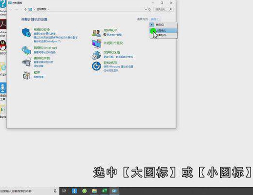Click the Change account type link
This screenshot has height=195, width=253.
[114, 35]
